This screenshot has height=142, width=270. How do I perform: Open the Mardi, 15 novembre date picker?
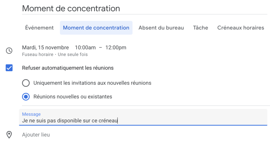[x=45, y=48]
